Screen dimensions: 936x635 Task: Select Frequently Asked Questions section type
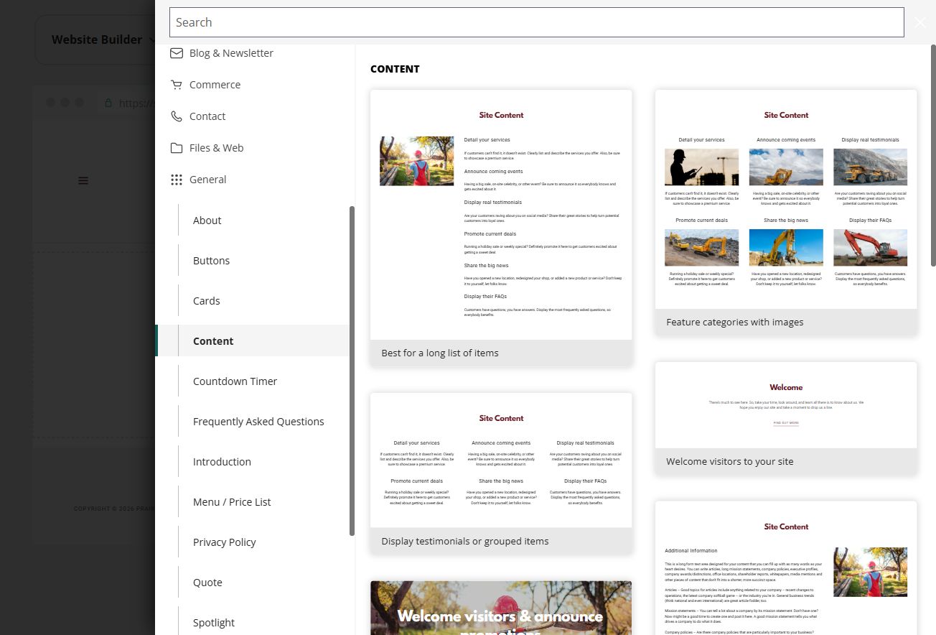pyautogui.click(x=258, y=422)
